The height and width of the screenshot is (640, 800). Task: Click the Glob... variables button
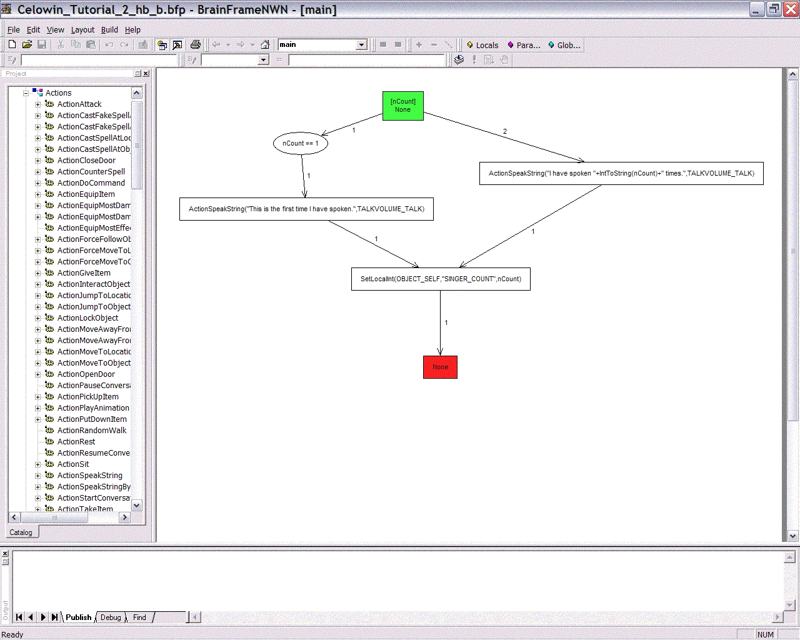(564, 45)
